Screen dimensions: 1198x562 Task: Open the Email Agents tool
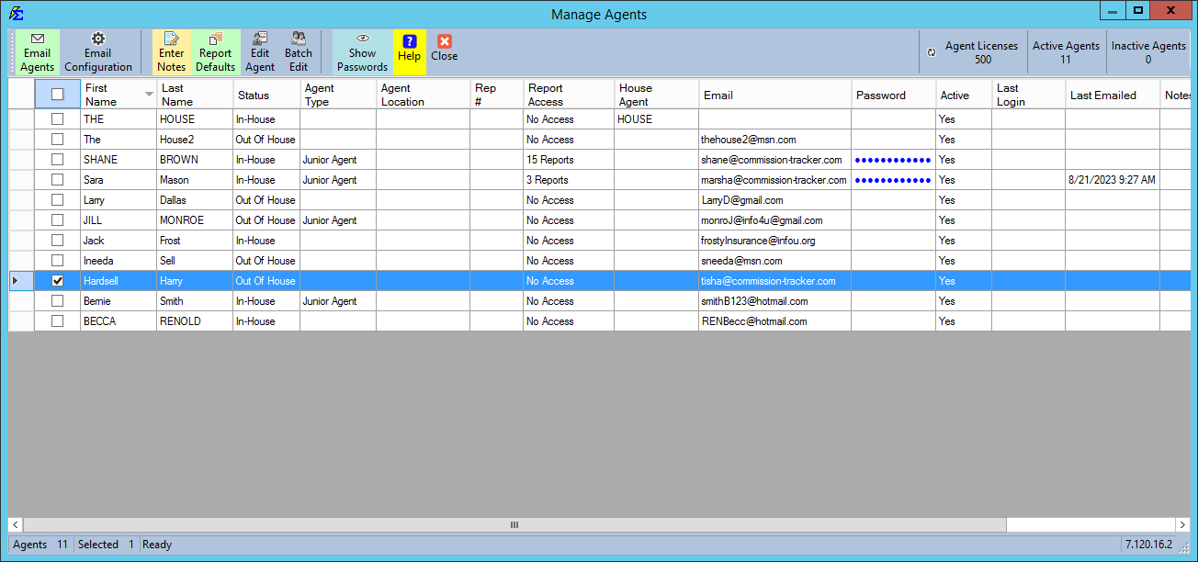point(37,51)
